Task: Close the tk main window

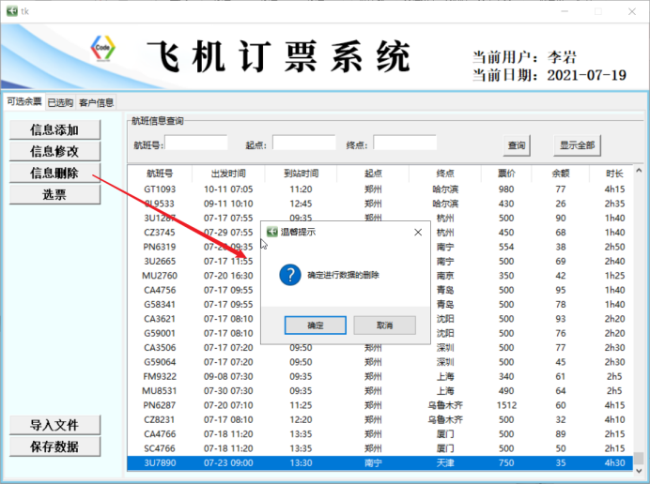Action: click(632, 11)
